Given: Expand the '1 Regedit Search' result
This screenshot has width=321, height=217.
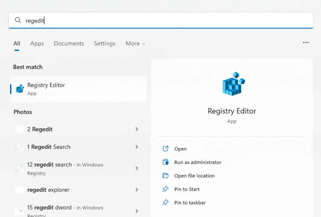Looking at the screenshot, I should coord(137,147).
